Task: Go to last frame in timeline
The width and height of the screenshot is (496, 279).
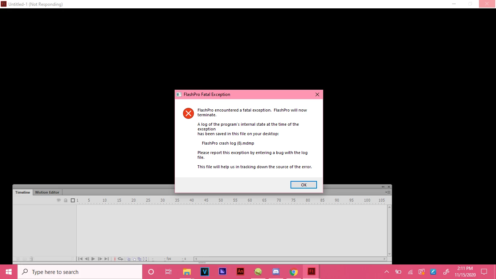Action: pos(106,259)
